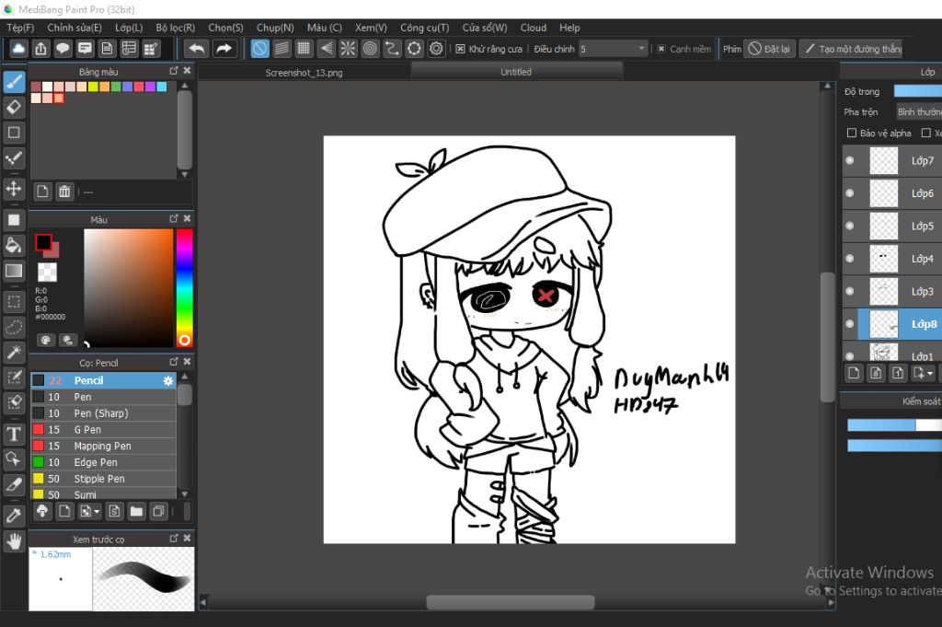Open brush folder icon in brush panel
The image size is (942, 627).
tap(136, 512)
